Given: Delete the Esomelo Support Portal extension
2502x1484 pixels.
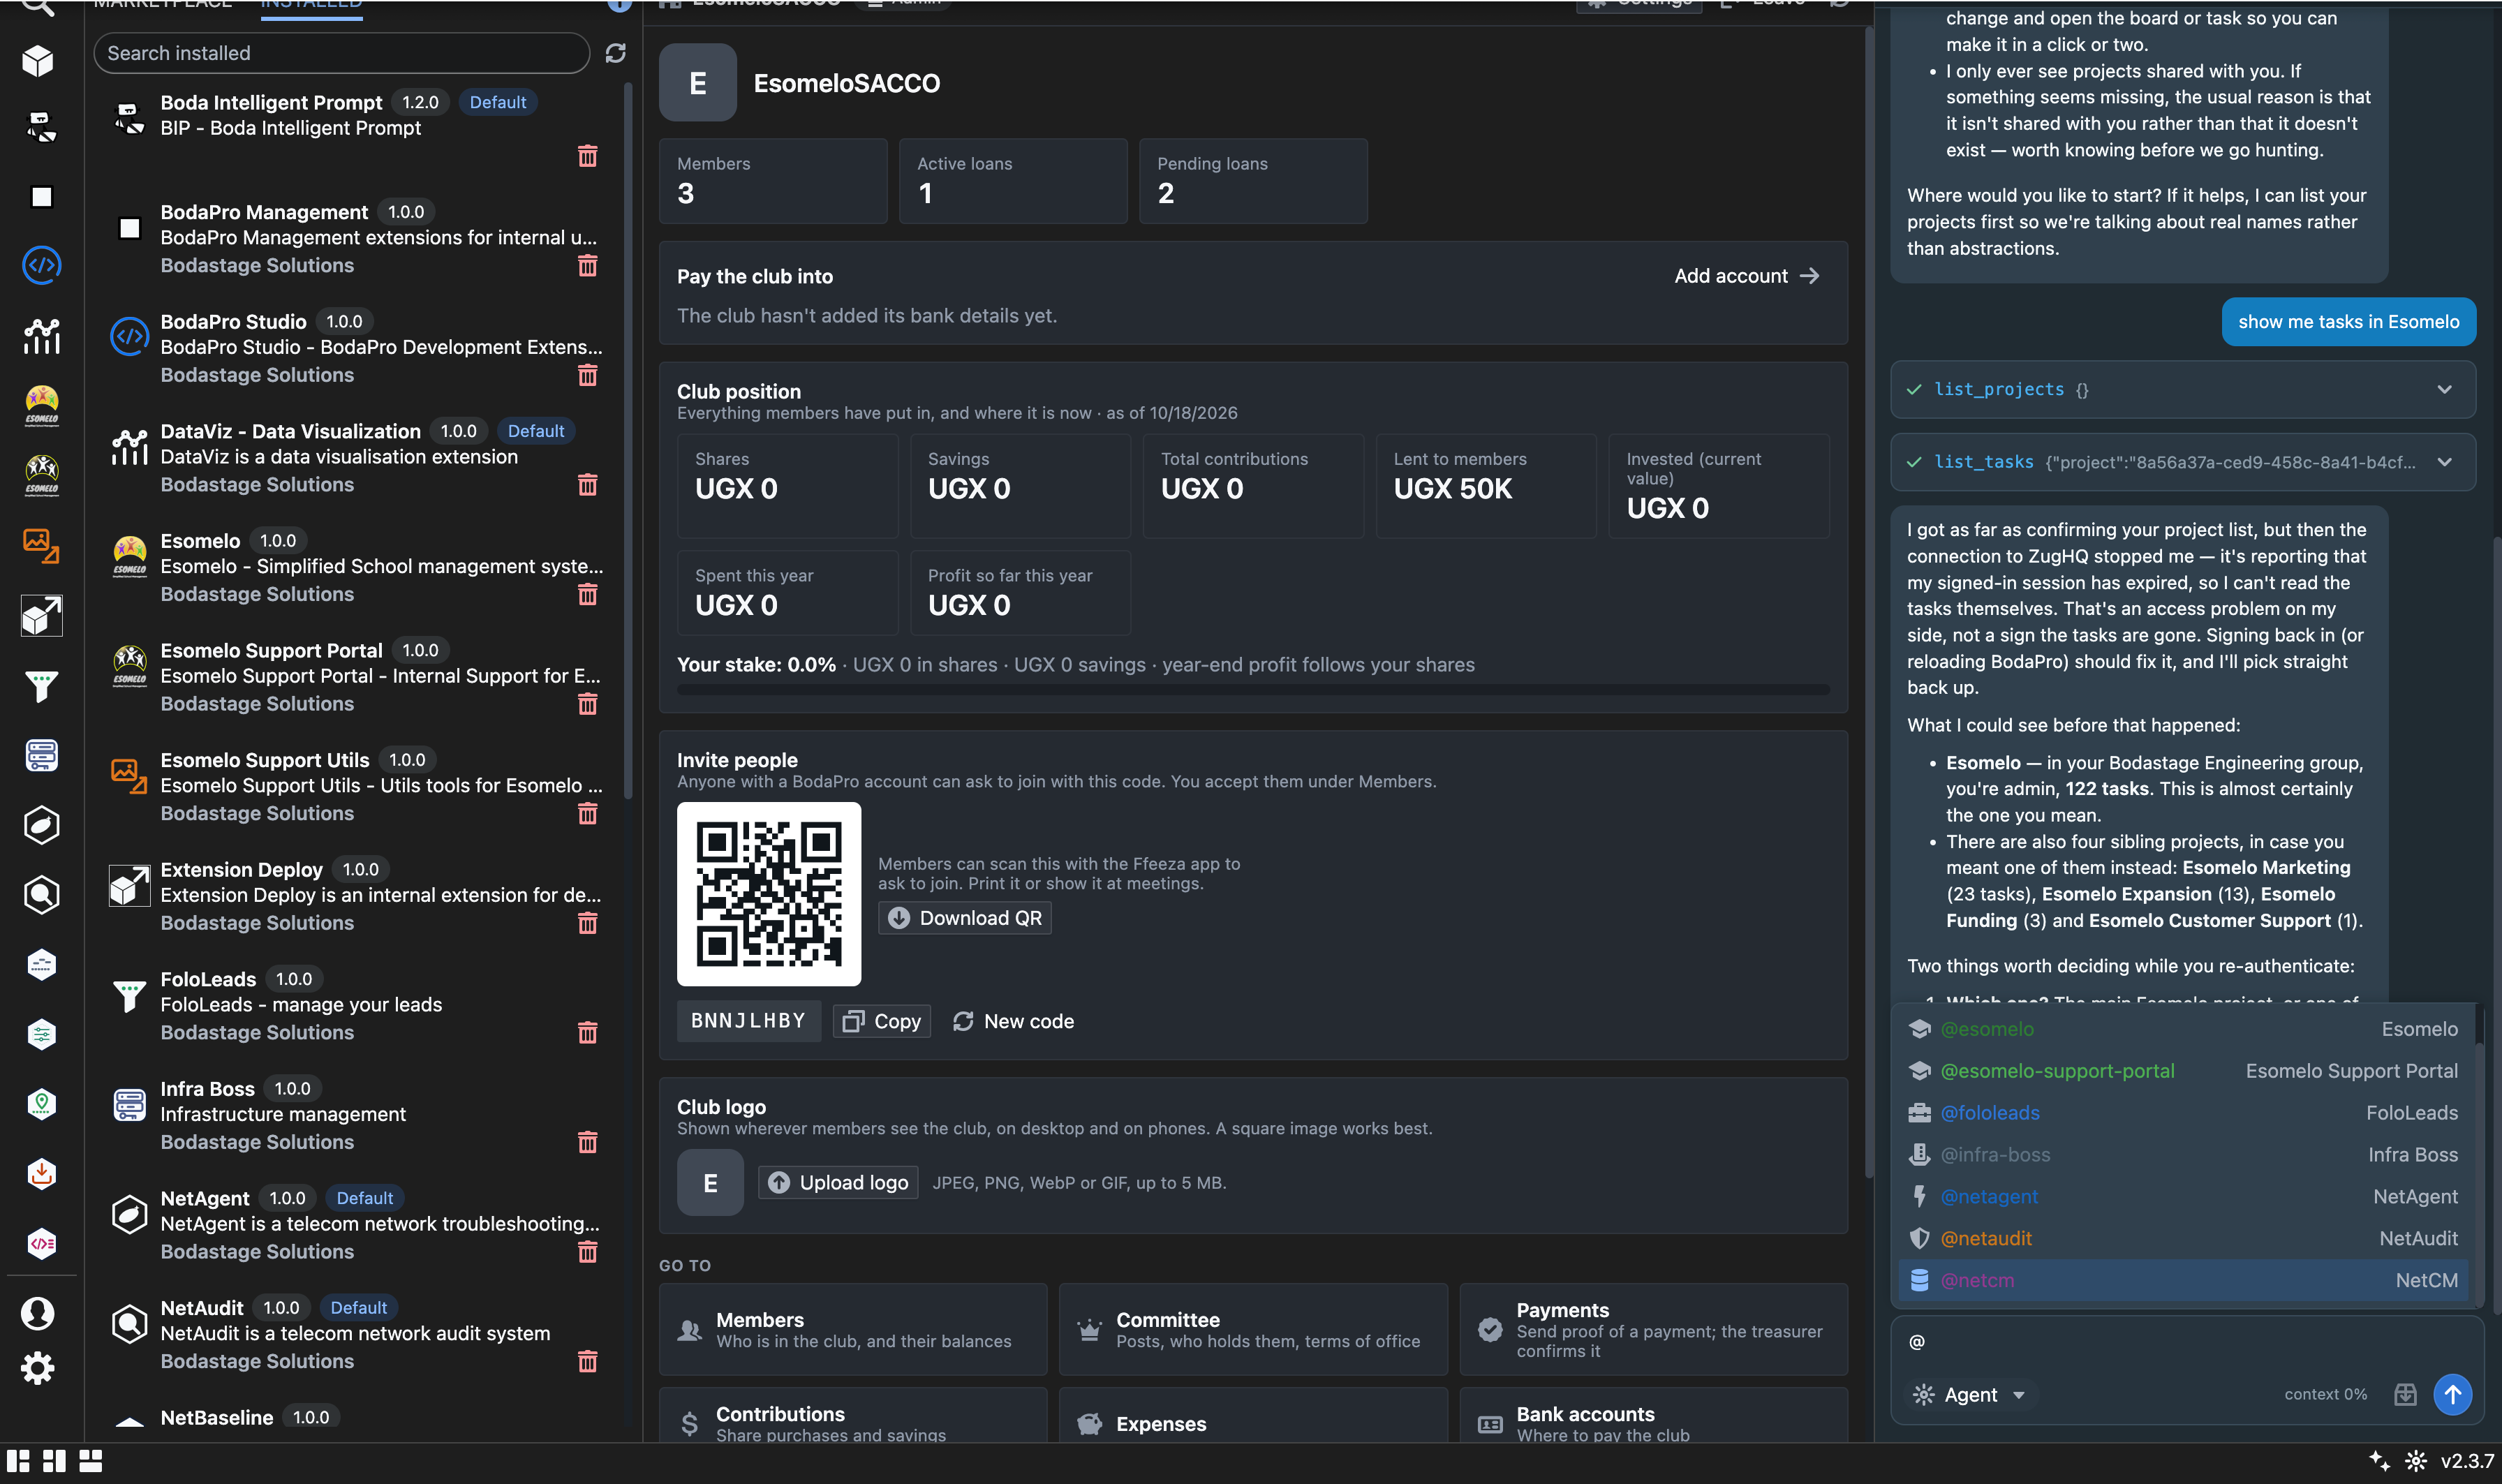Looking at the screenshot, I should coord(587,704).
